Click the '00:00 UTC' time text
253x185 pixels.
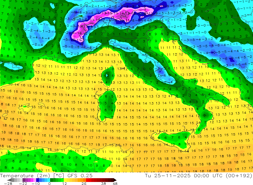click(208, 176)
